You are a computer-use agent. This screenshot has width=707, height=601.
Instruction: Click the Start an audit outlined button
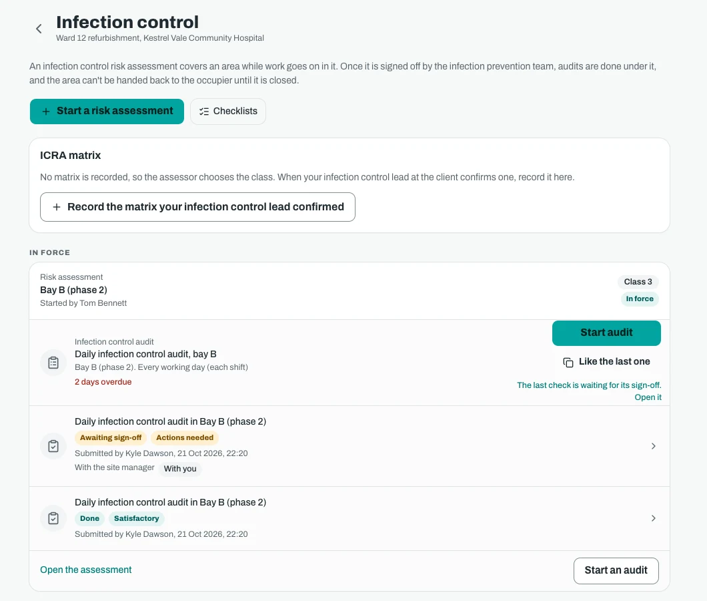[616, 570]
